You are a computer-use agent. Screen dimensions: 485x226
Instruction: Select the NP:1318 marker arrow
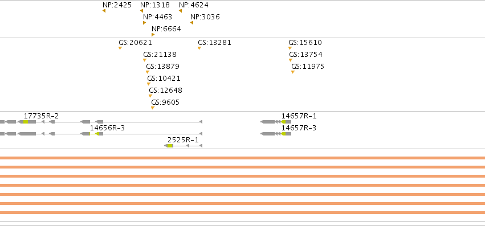[x=142, y=11]
